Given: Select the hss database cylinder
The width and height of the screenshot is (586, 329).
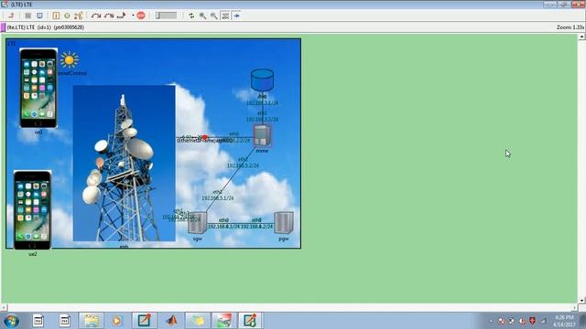Looking at the screenshot, I should (262, 80).
